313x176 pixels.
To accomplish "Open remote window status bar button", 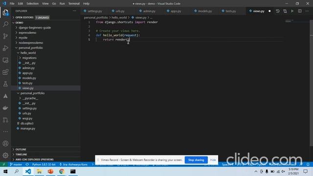I will coord(4,164).
